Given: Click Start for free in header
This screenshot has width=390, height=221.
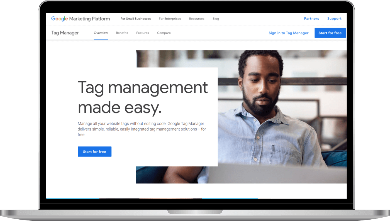Looking at the screenshot, I should coord(330,33).
